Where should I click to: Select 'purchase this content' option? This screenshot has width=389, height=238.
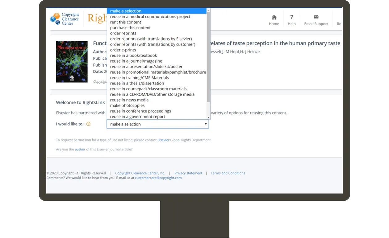[157, 28]
